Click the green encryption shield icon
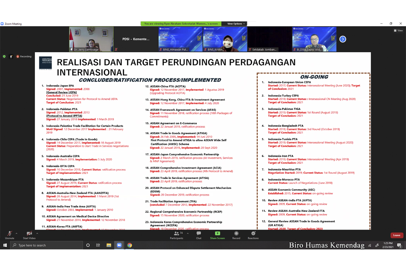 [x=4, y=56]
